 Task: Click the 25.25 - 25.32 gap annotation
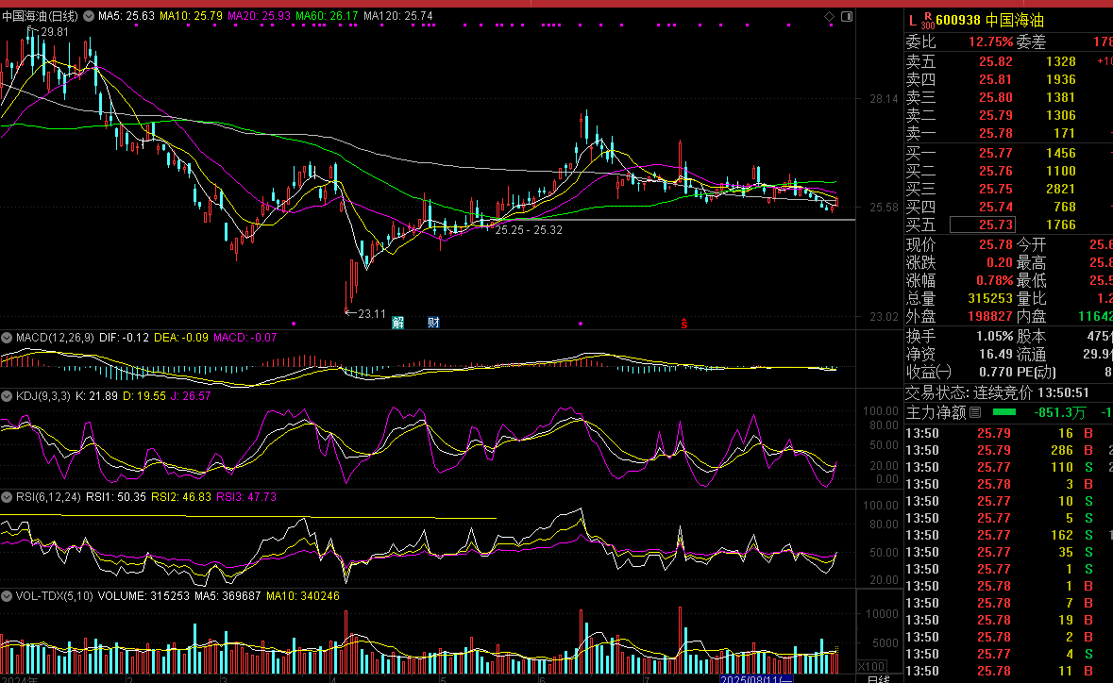point(529,230)
